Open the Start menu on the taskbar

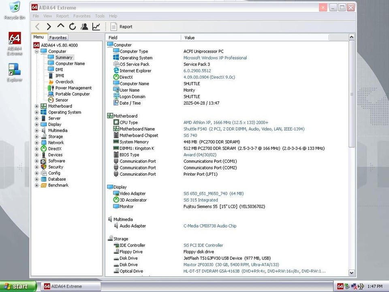(16, 286)
